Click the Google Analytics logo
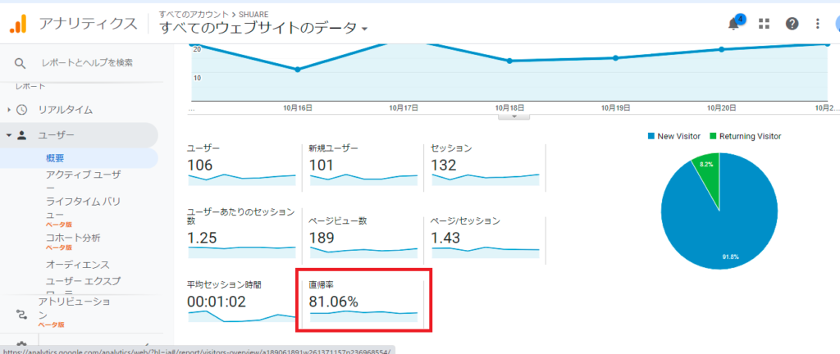 point(18,24)
